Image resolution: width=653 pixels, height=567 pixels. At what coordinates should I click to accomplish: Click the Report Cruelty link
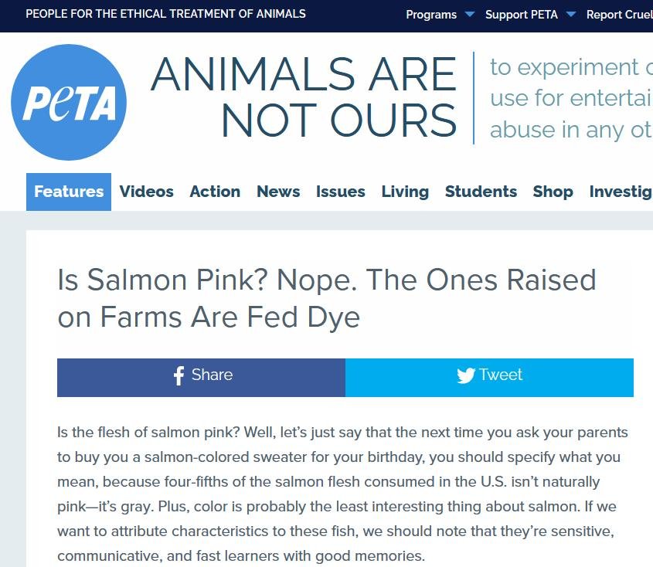tap(620, 14)
